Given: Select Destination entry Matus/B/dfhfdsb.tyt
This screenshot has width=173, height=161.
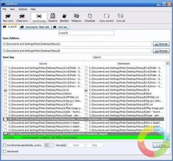Looking at the screenshot, I should pyautogui.click(x=124, y=97).
